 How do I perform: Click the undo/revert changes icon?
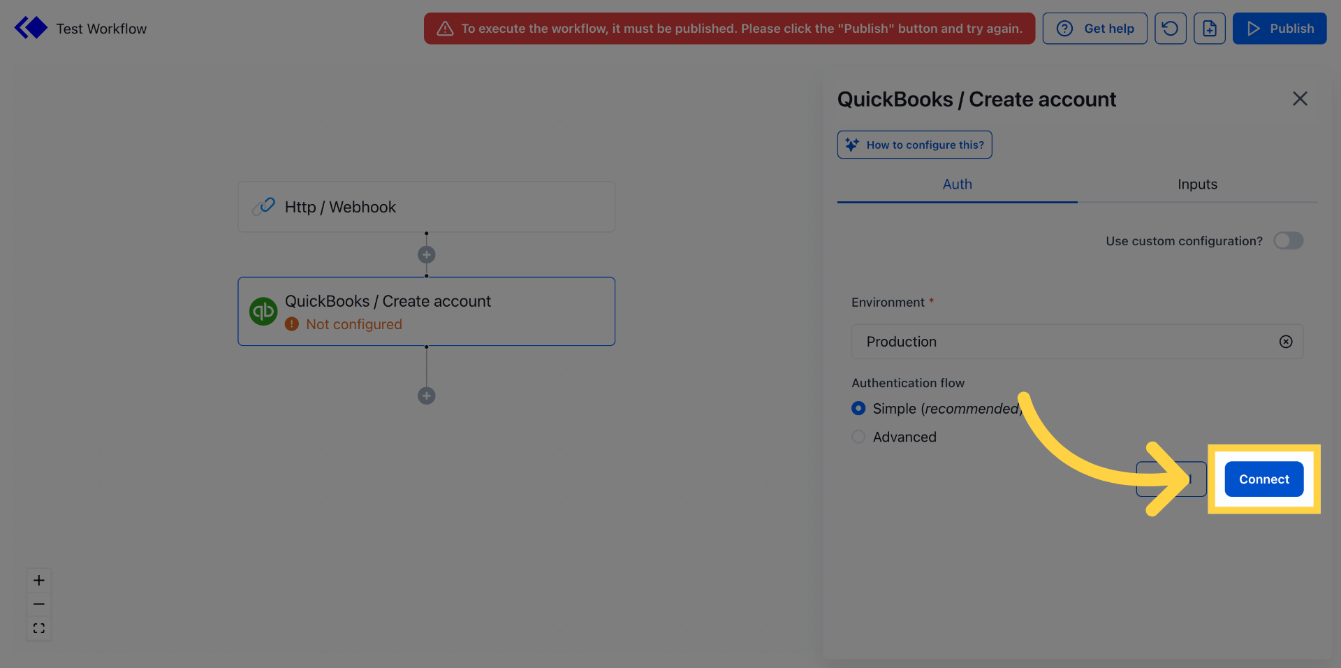click(x=1170, y=28)
